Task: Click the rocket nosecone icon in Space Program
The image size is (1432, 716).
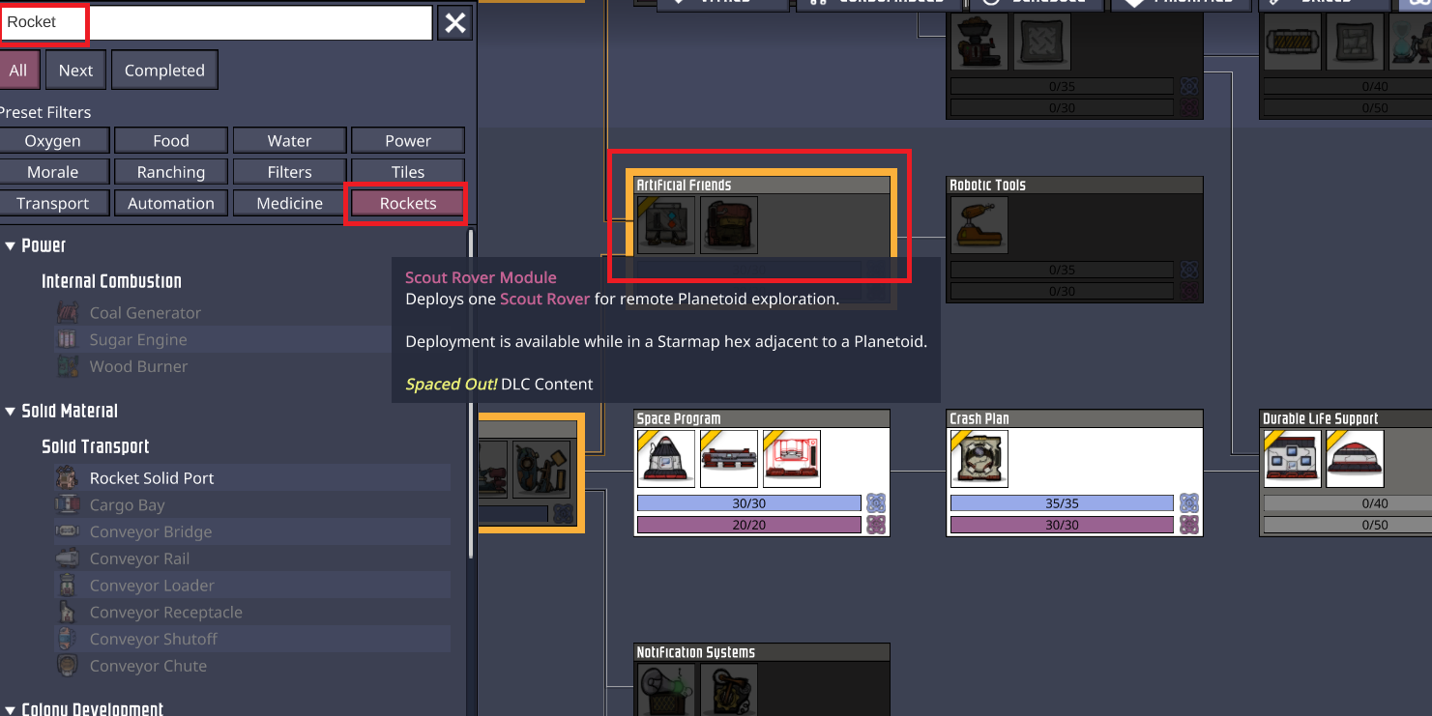Action: [x=666, y=459]
